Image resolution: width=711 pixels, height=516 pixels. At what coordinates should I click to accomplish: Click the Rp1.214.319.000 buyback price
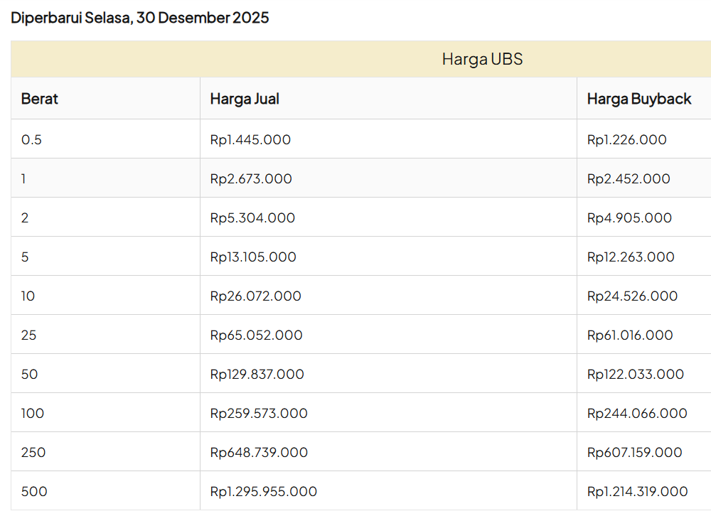[637, 491]
